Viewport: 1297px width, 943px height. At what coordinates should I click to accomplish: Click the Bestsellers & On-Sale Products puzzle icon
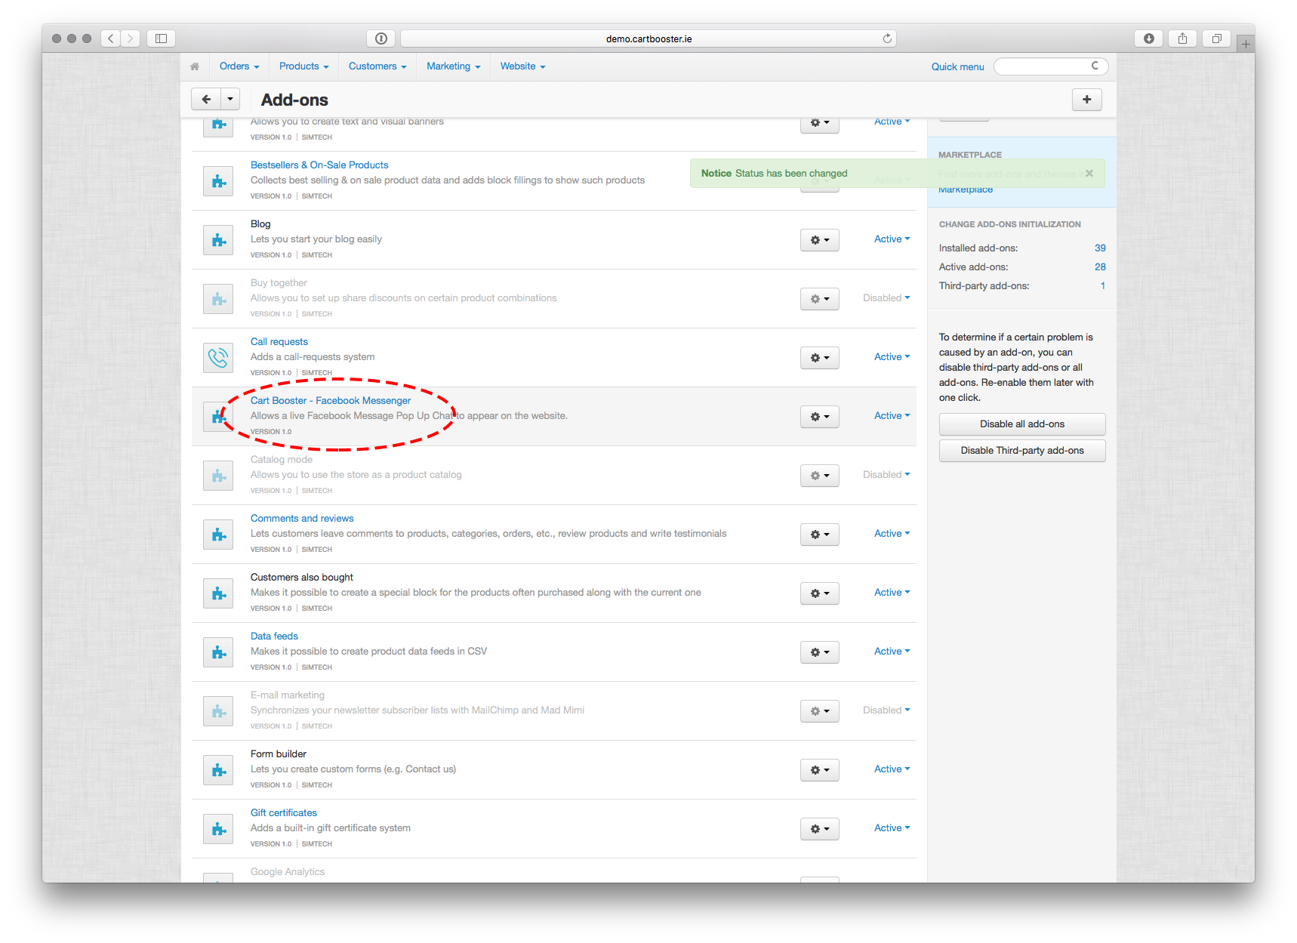point(218,181)
